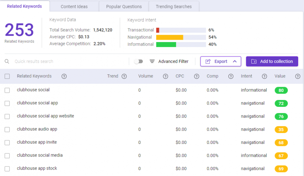Open help icon next to Related Keywords column
Image resolution: width=304 pixels, height=176 pixels.
pyautogui.click(x=64, y=76)
